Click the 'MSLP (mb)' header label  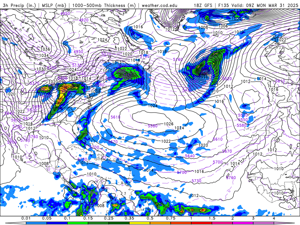(x=54, y=5)
